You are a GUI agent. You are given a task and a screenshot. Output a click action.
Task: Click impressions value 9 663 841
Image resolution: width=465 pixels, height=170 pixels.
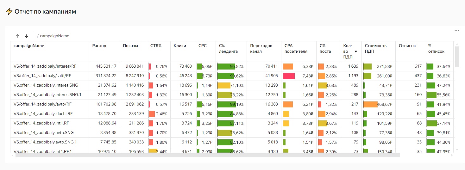click(135, 66)
